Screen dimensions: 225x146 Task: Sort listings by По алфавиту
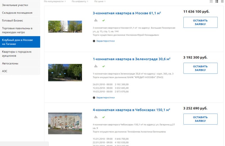pos(80,2)
